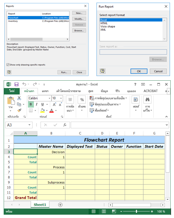Click the Run Report dialog help icon

click(x=103, y=71)
